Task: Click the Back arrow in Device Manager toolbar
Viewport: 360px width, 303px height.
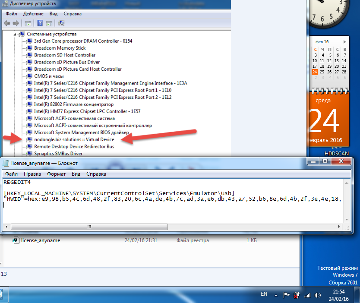Action: point(7,23)
